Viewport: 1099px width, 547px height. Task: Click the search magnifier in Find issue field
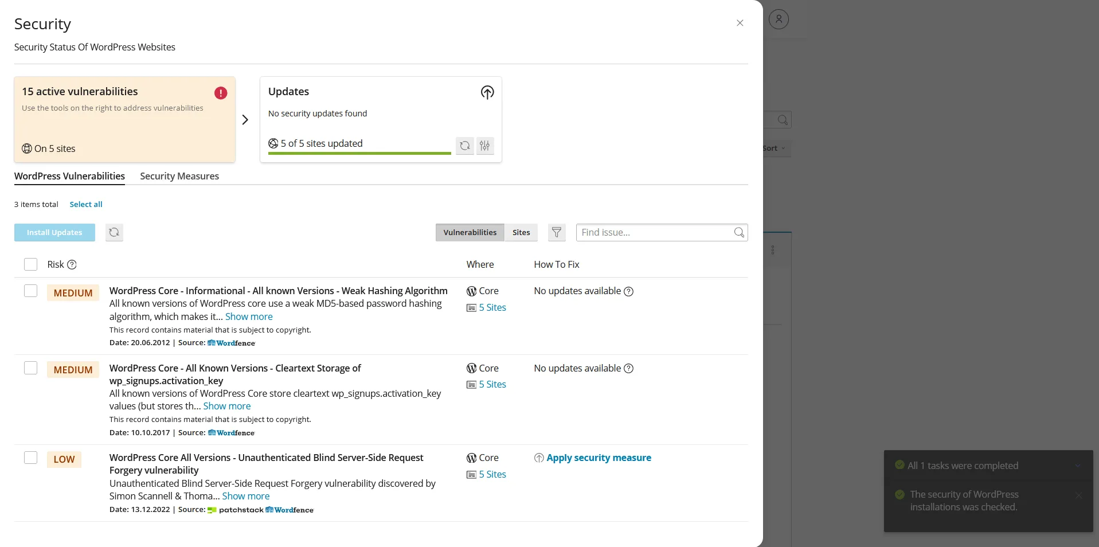click(x=739, y=232)
